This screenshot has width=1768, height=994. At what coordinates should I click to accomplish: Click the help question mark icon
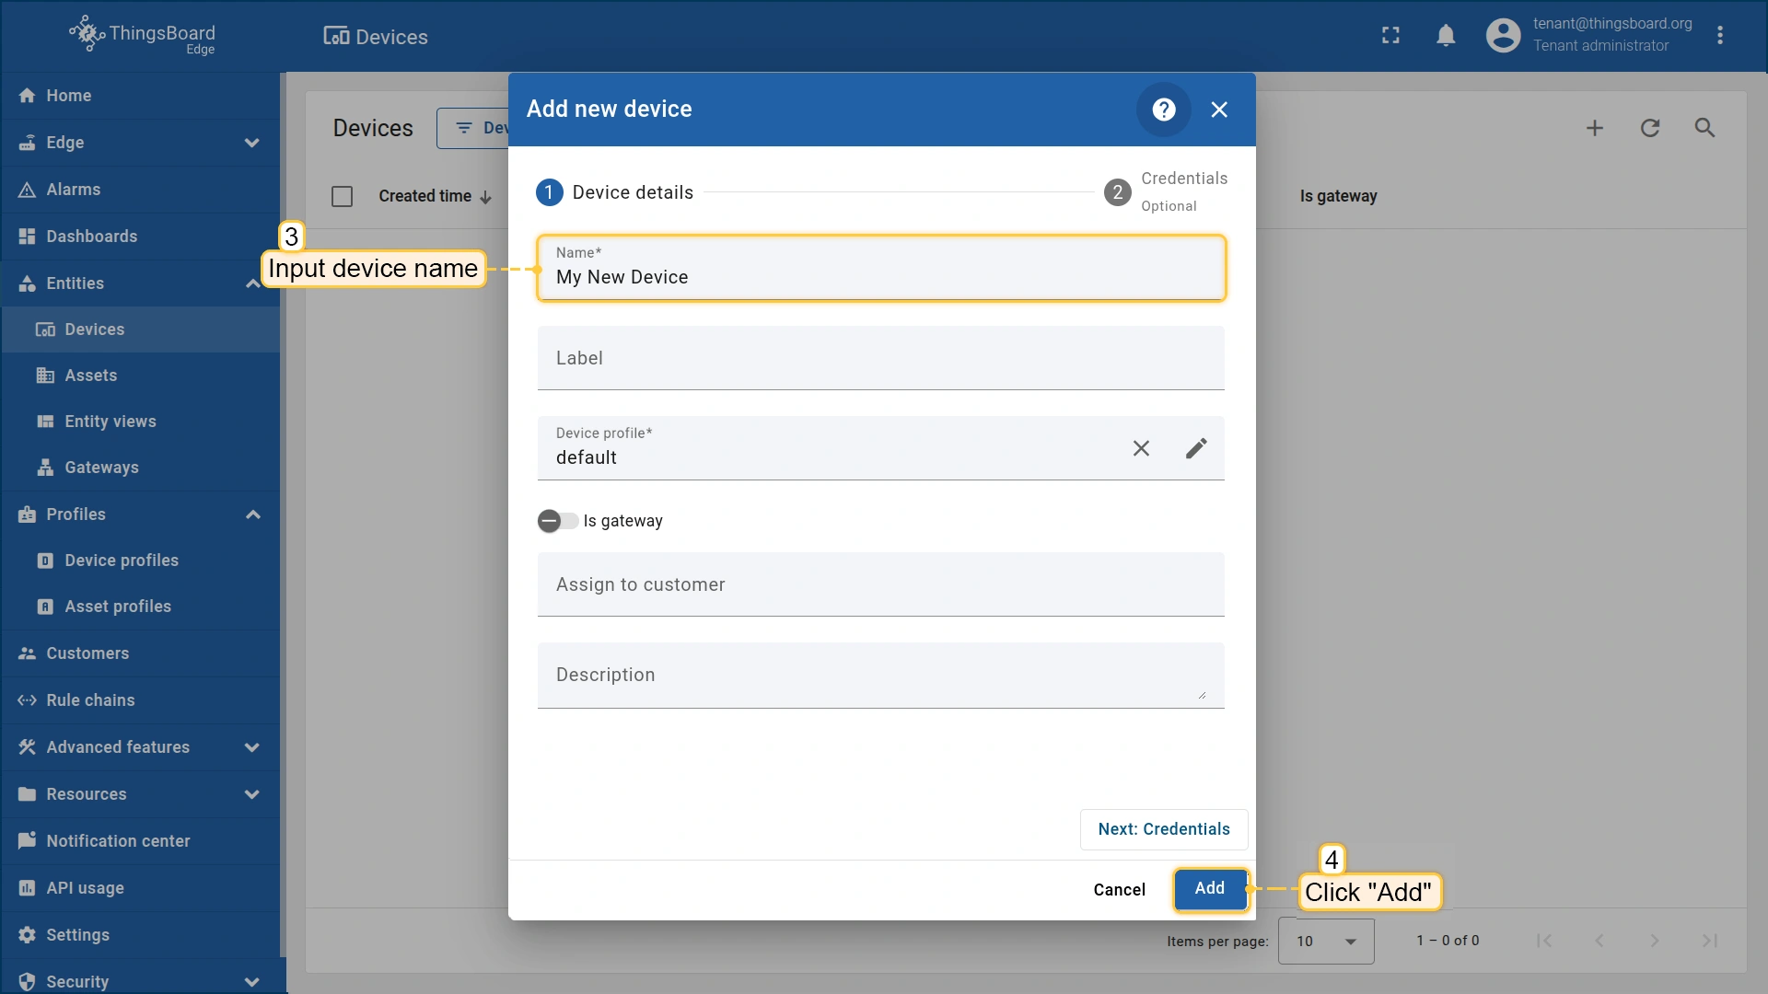pyautogui.click(x=1164, y=110)
